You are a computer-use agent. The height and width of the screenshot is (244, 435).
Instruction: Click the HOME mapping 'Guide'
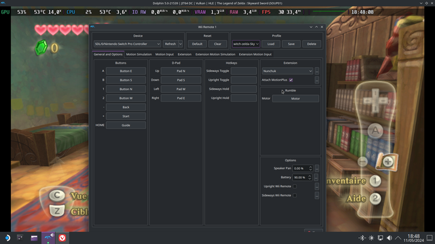pos(126,125)
